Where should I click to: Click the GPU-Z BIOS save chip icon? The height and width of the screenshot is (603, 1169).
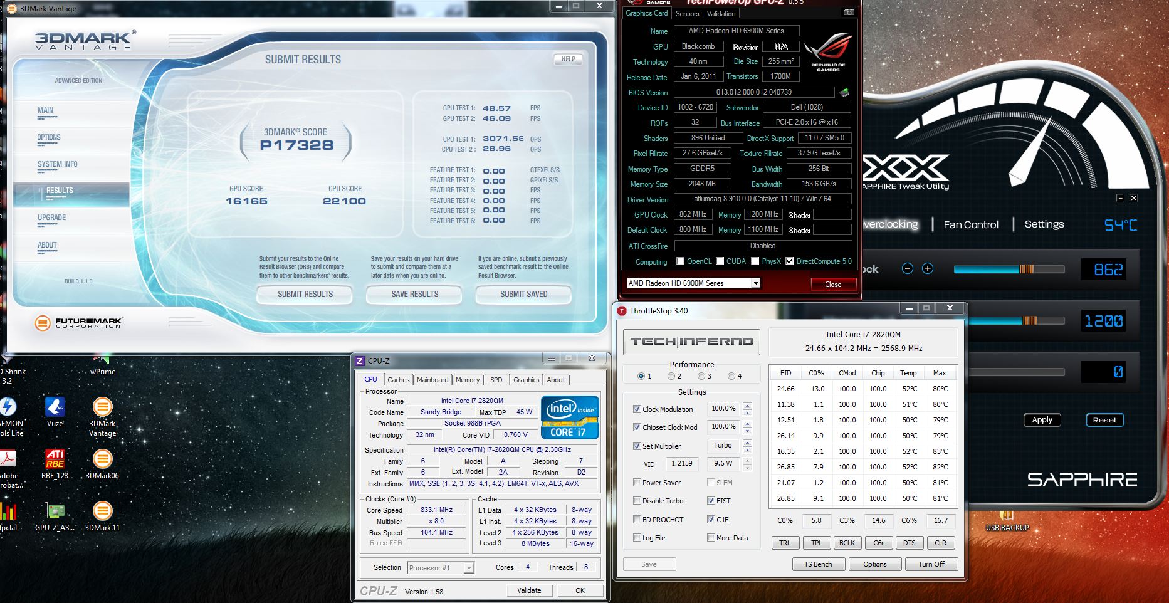(844, 93)
